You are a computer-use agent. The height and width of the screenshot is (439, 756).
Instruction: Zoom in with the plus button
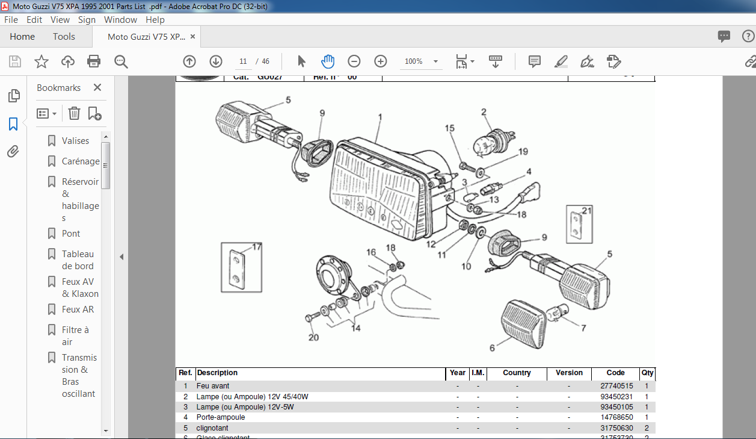[381, 61]
